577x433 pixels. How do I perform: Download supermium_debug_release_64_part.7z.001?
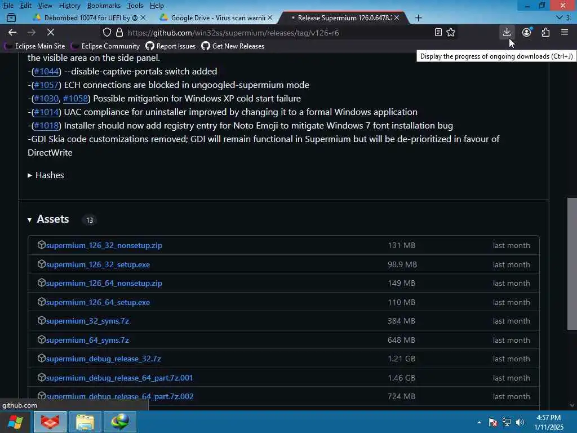tap(119, 378)
